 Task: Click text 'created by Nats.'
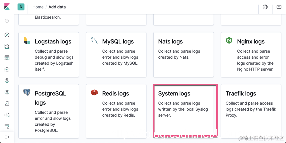174,57
